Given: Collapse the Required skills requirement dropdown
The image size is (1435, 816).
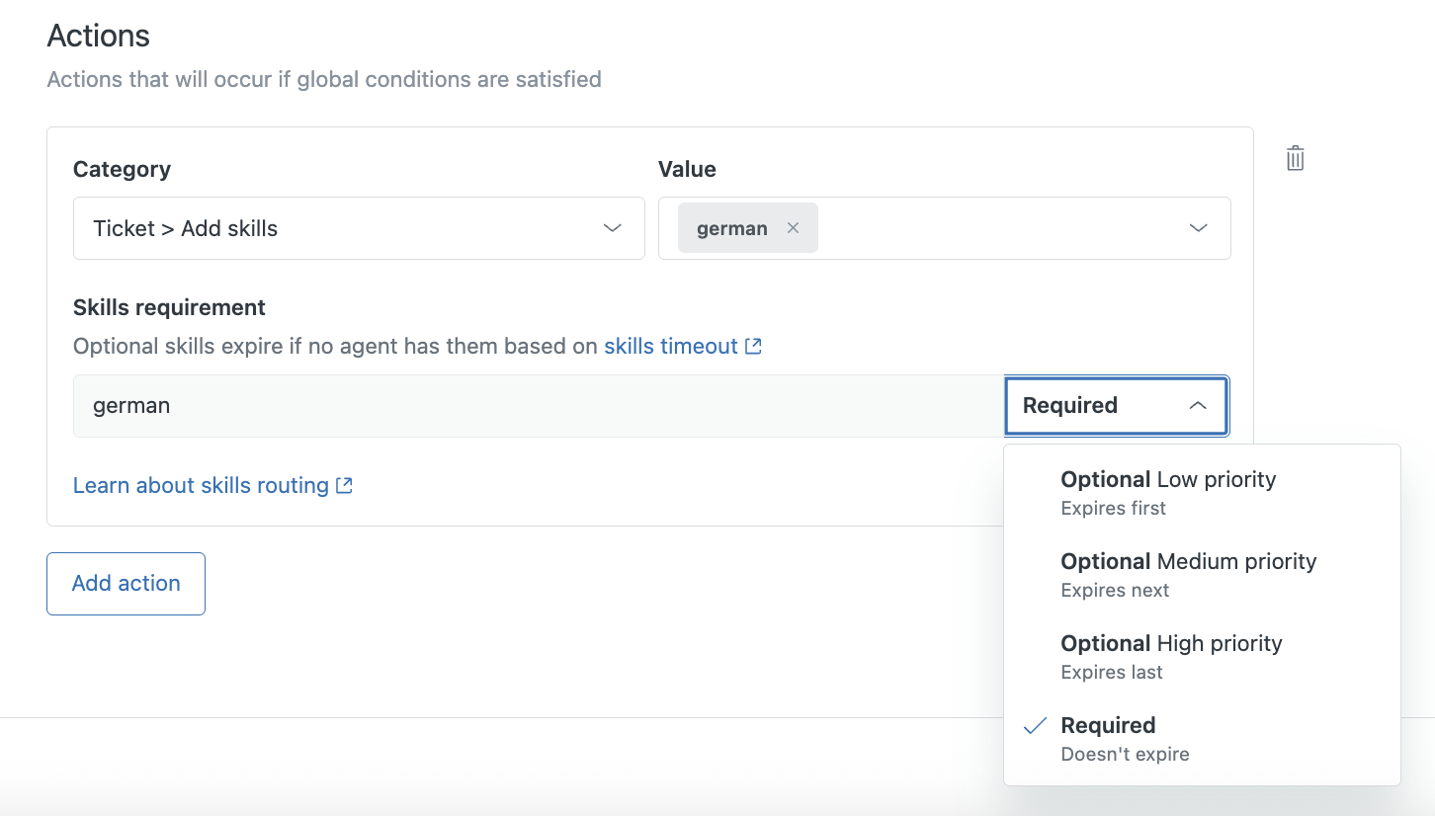Looking at the screenshot, I should point(1115,406).
